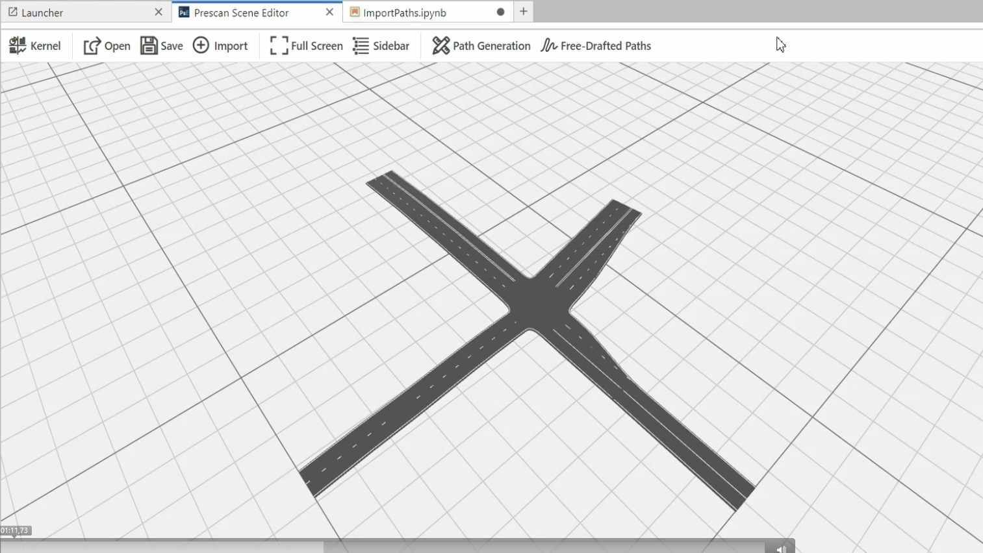This screenshot has height=553, width=983.
Task: Close the Launcher tab
Action: pyautogui.click(x=159, y=12)
